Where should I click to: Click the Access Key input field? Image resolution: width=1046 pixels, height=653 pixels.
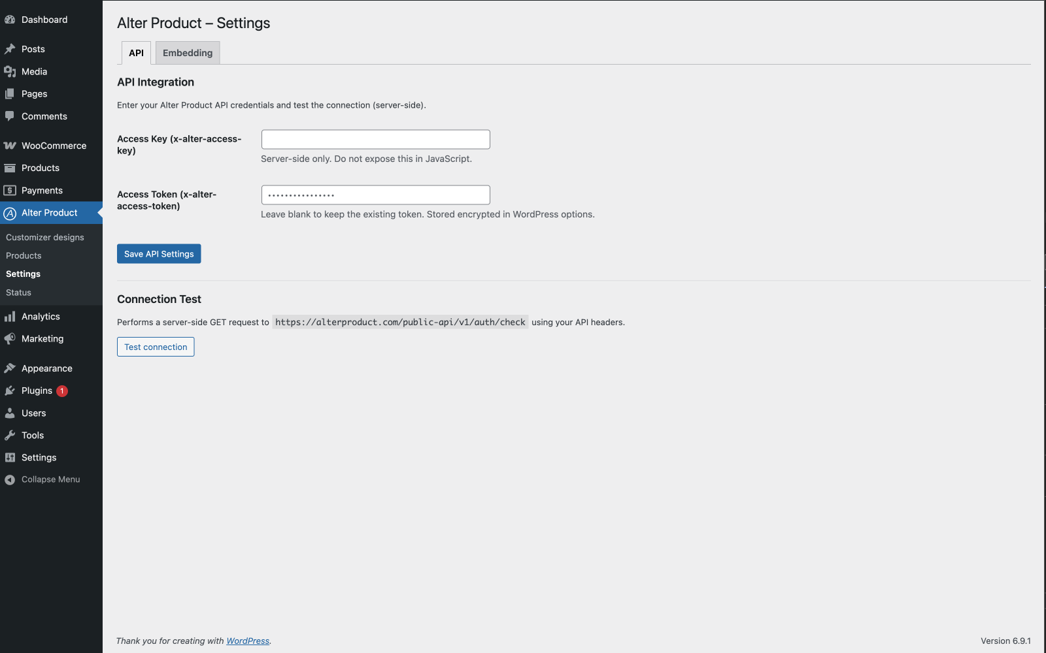(375, 139)
